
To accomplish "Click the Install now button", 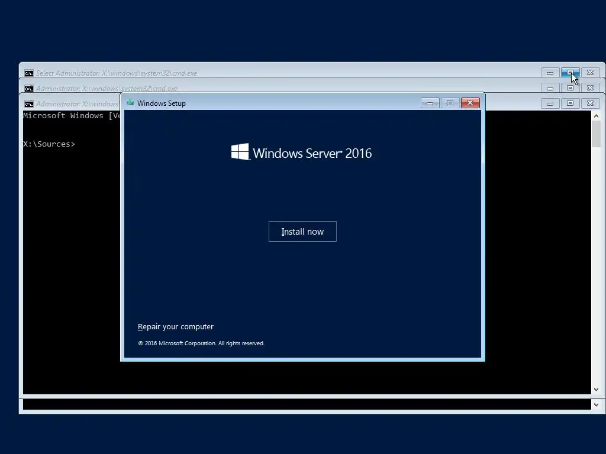I will [x=302, y=231].
